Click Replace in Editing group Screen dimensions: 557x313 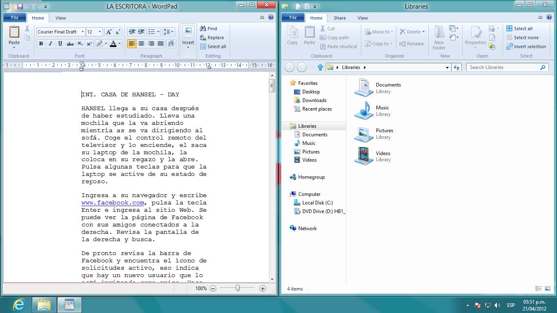(212, 38)
